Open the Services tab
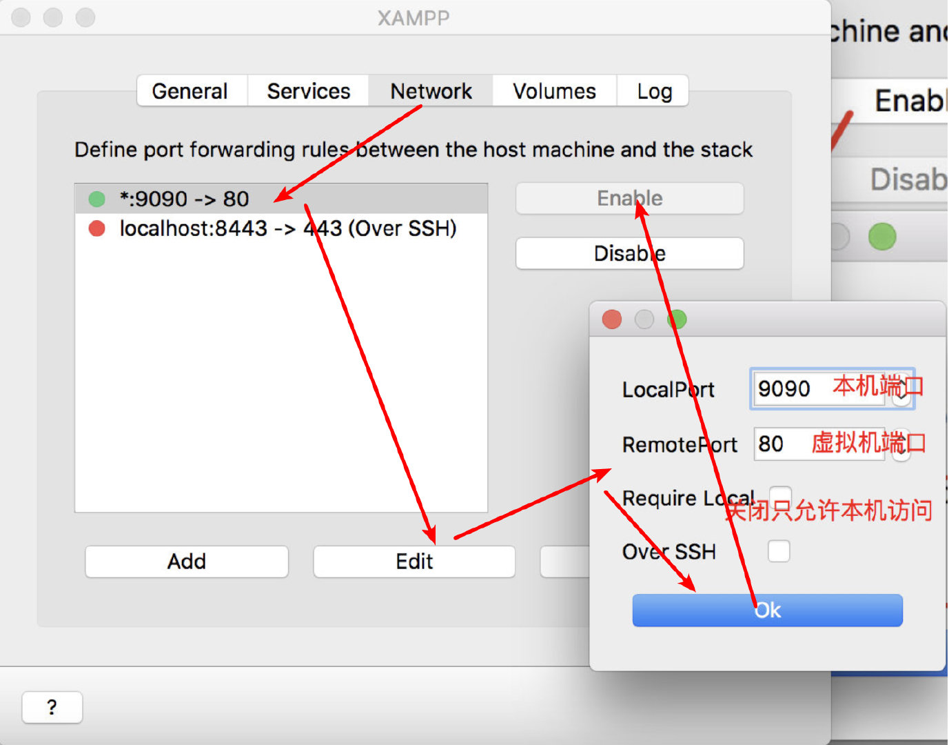This screenshot has height=745, width=949. pyautogui.click(x=308, y=91)
